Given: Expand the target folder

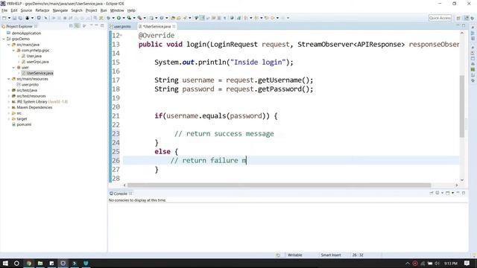Looking at the screenshot, I should pyautogui.click(x=8, y=119).
